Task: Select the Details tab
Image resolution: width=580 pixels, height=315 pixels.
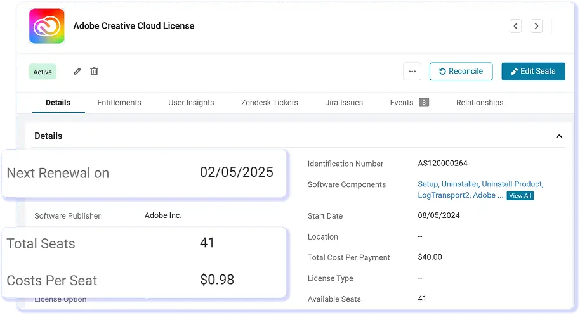Action: click(58, 103)
